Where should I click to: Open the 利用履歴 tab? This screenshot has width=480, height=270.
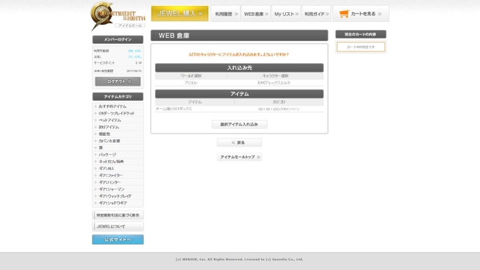(226, 14)
